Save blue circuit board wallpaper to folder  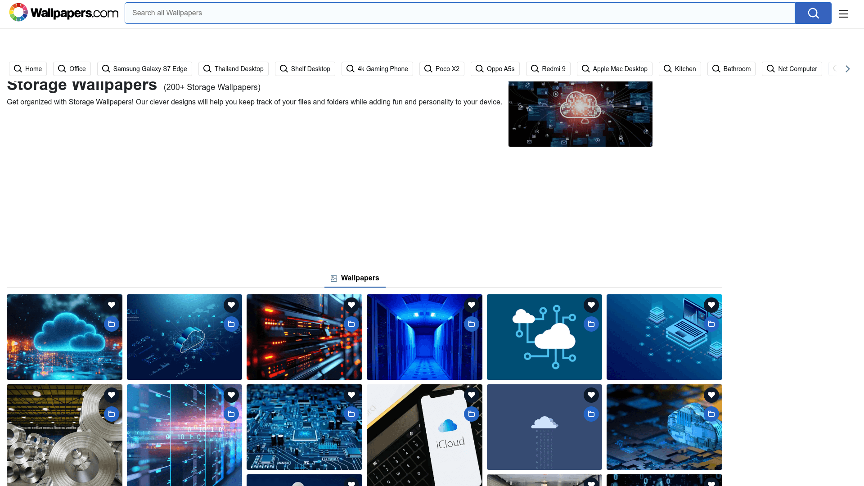point(351,414)
